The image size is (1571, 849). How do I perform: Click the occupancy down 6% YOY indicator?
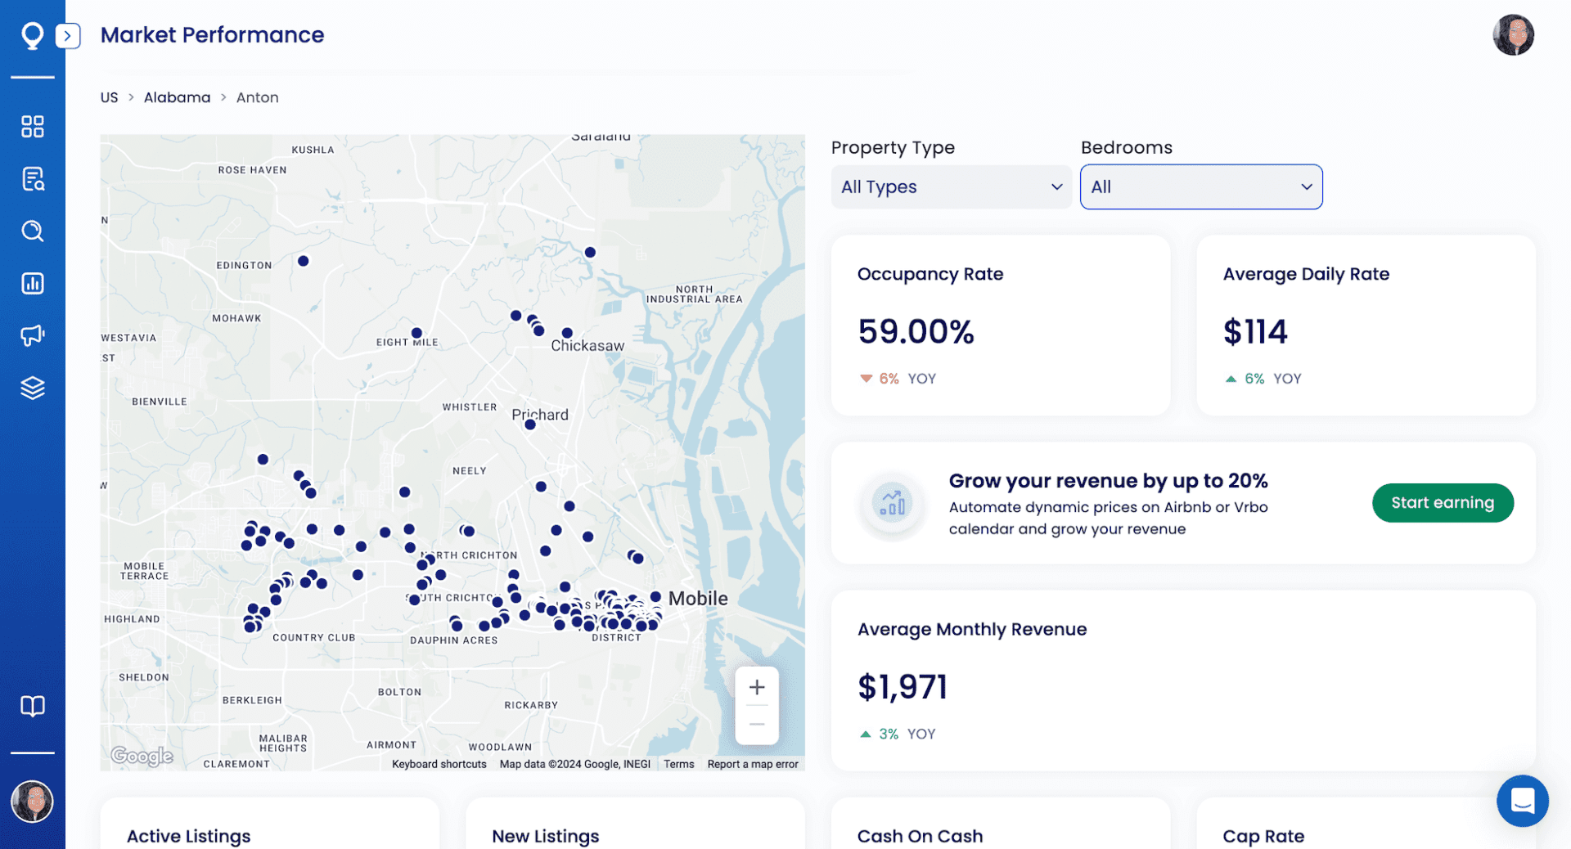click(898, 379)
